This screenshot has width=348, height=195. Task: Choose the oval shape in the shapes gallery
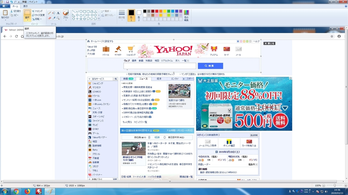tap(81, 12)
